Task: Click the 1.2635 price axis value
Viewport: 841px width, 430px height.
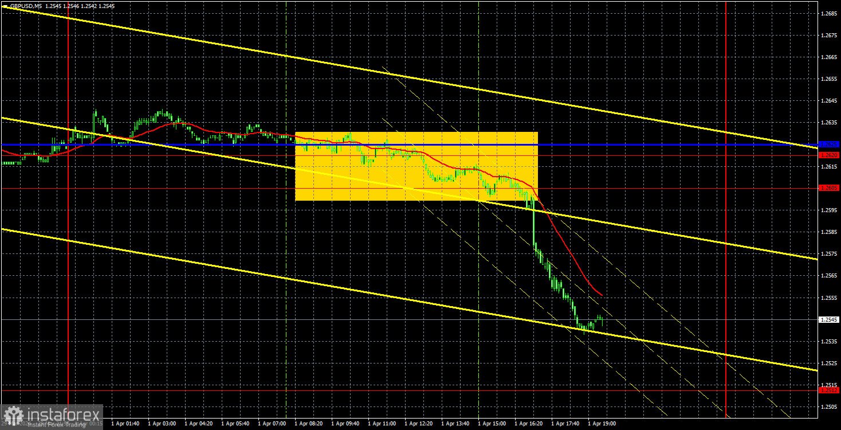Action: point(829,123)
